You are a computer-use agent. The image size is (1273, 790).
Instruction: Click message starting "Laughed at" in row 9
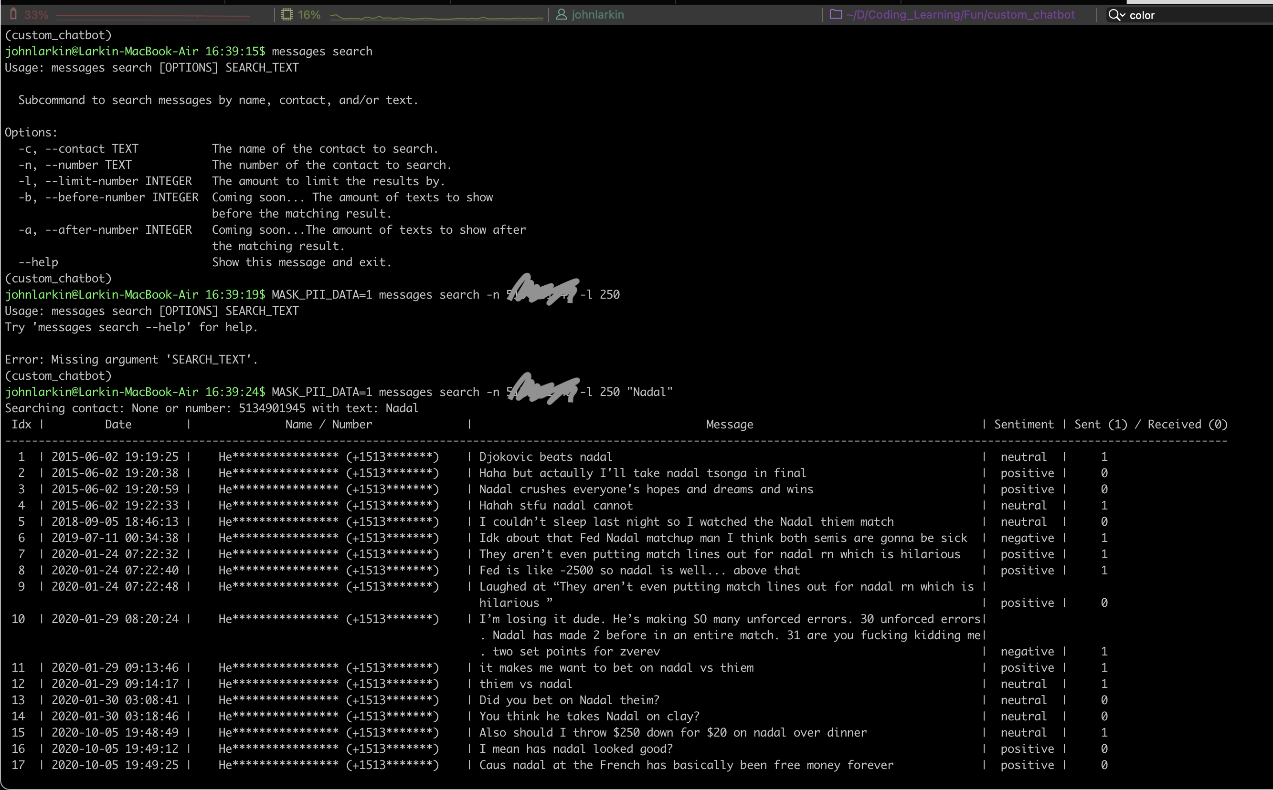click(x=726, y=594)
